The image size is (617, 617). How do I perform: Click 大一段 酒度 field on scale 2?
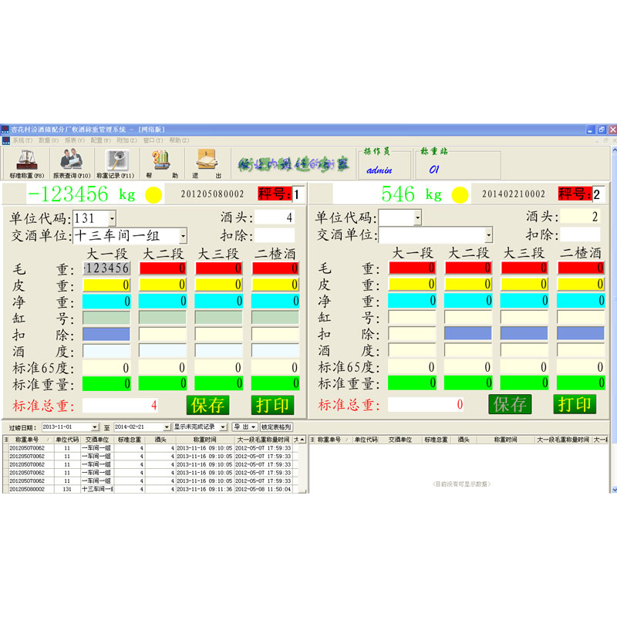(x=412, y=350)
